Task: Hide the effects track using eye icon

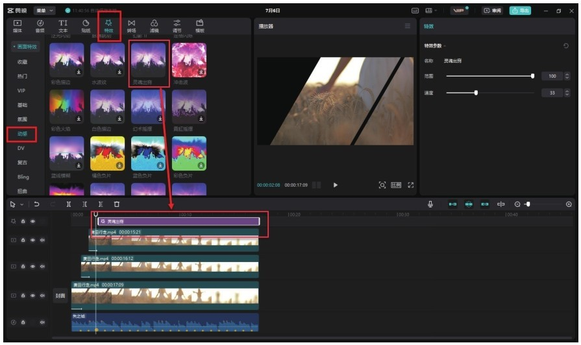Action: (32, 221)
